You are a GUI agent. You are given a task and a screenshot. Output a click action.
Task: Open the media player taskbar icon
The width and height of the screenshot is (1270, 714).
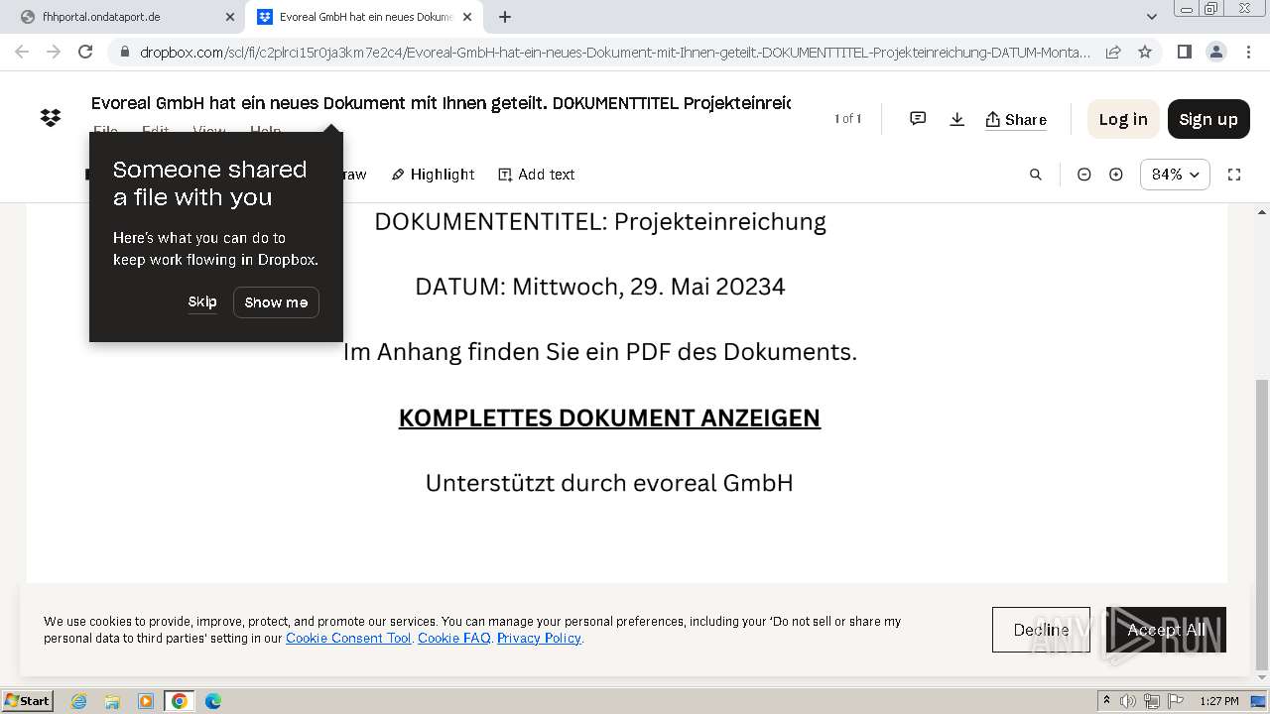[146, 701]
